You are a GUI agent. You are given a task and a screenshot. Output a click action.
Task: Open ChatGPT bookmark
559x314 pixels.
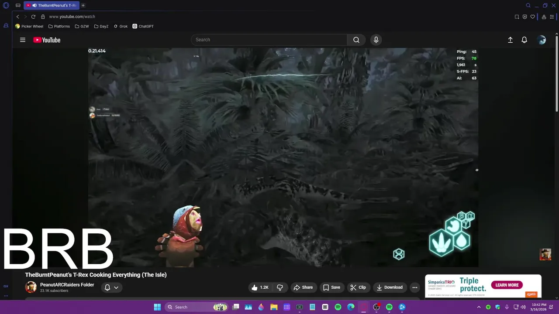143,26
